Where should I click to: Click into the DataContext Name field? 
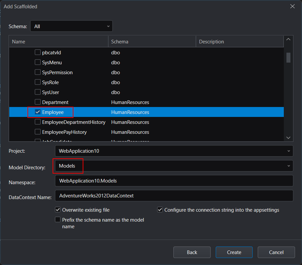[x=174, y=196]
